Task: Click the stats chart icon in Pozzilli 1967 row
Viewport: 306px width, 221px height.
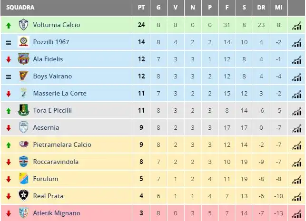Action: coord(296,43)
